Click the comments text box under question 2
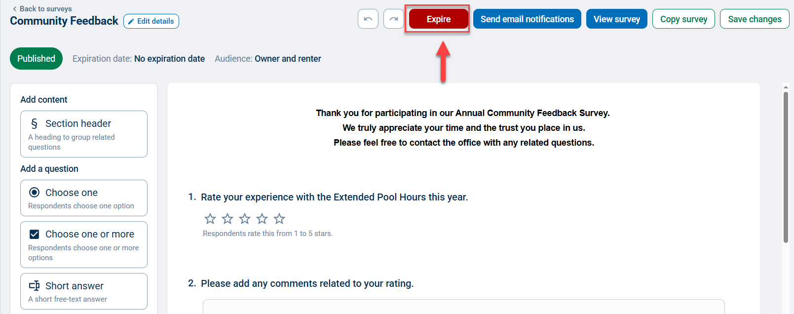 coord(463,307)
